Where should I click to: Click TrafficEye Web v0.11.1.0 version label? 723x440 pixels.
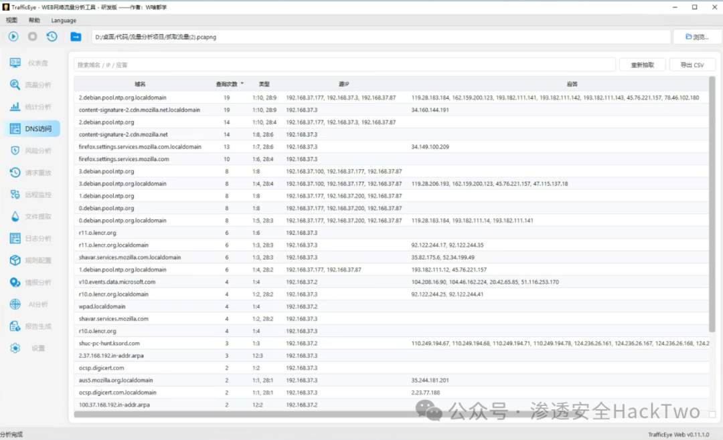(679, 435)
